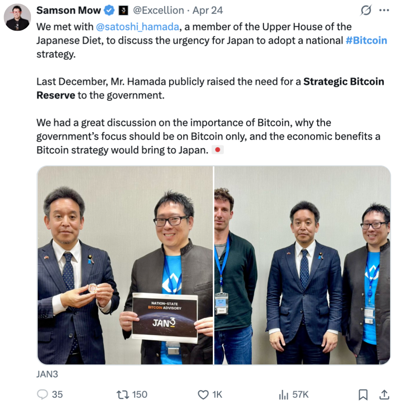
Task: Click the Grok explain-post icon
Action: [366, 10]
